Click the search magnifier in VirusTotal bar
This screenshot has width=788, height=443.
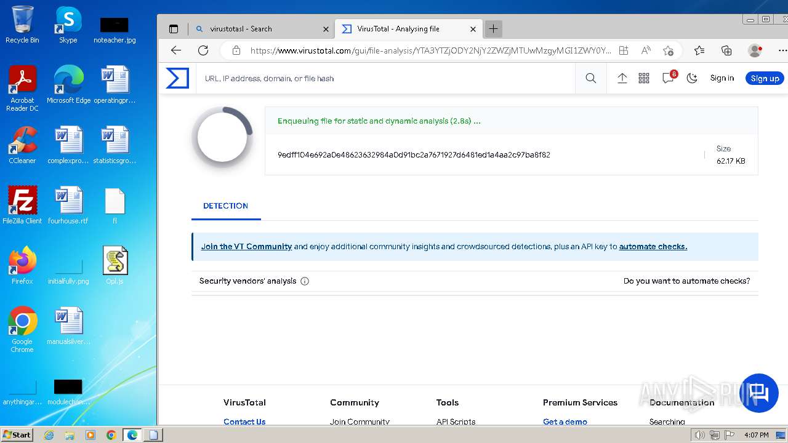point(591,78)
